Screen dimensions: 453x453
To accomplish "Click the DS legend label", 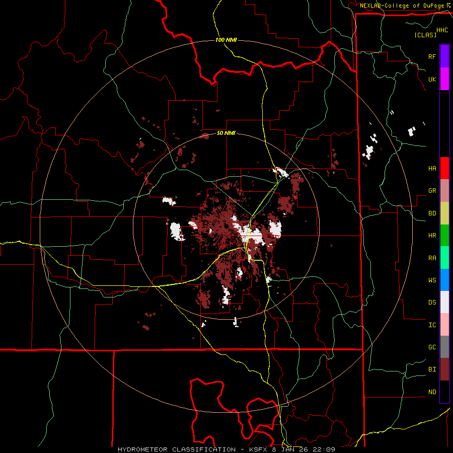I will pos(432,303).
